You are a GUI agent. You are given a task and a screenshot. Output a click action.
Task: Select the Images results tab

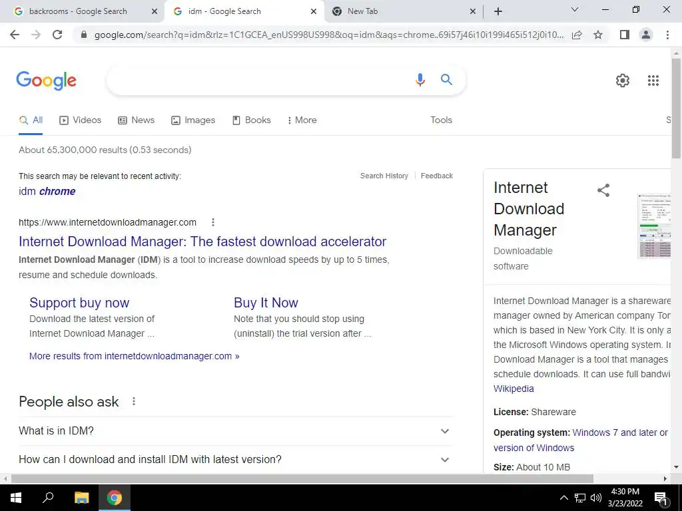[193, 120]
